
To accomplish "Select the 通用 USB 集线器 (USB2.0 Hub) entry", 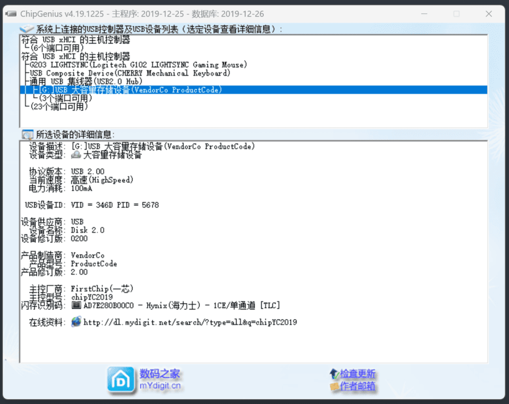I will 86,81.
